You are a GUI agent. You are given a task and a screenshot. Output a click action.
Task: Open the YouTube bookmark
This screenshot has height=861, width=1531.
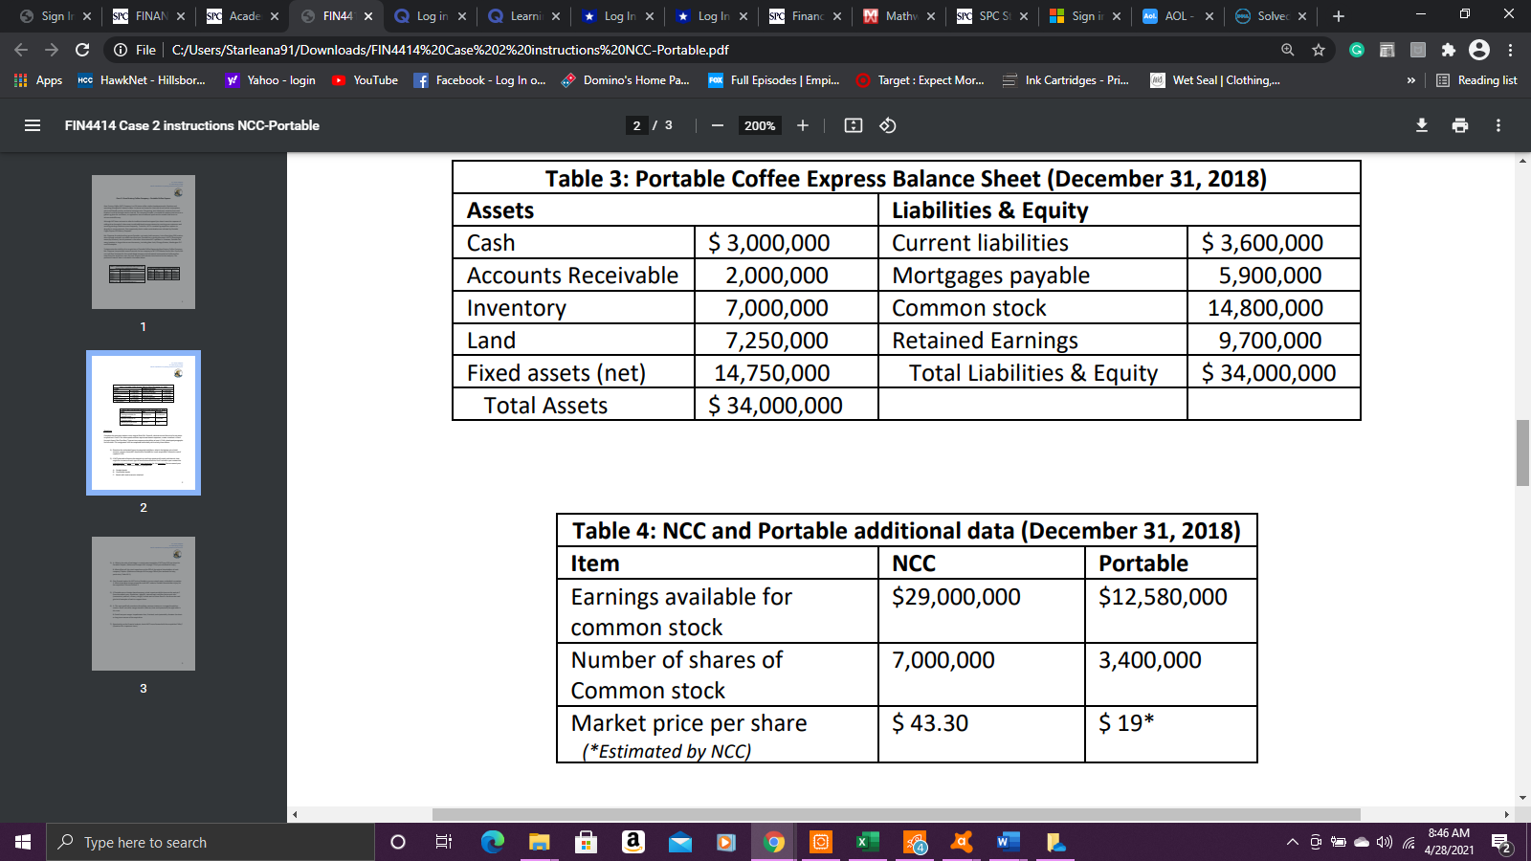365,80
